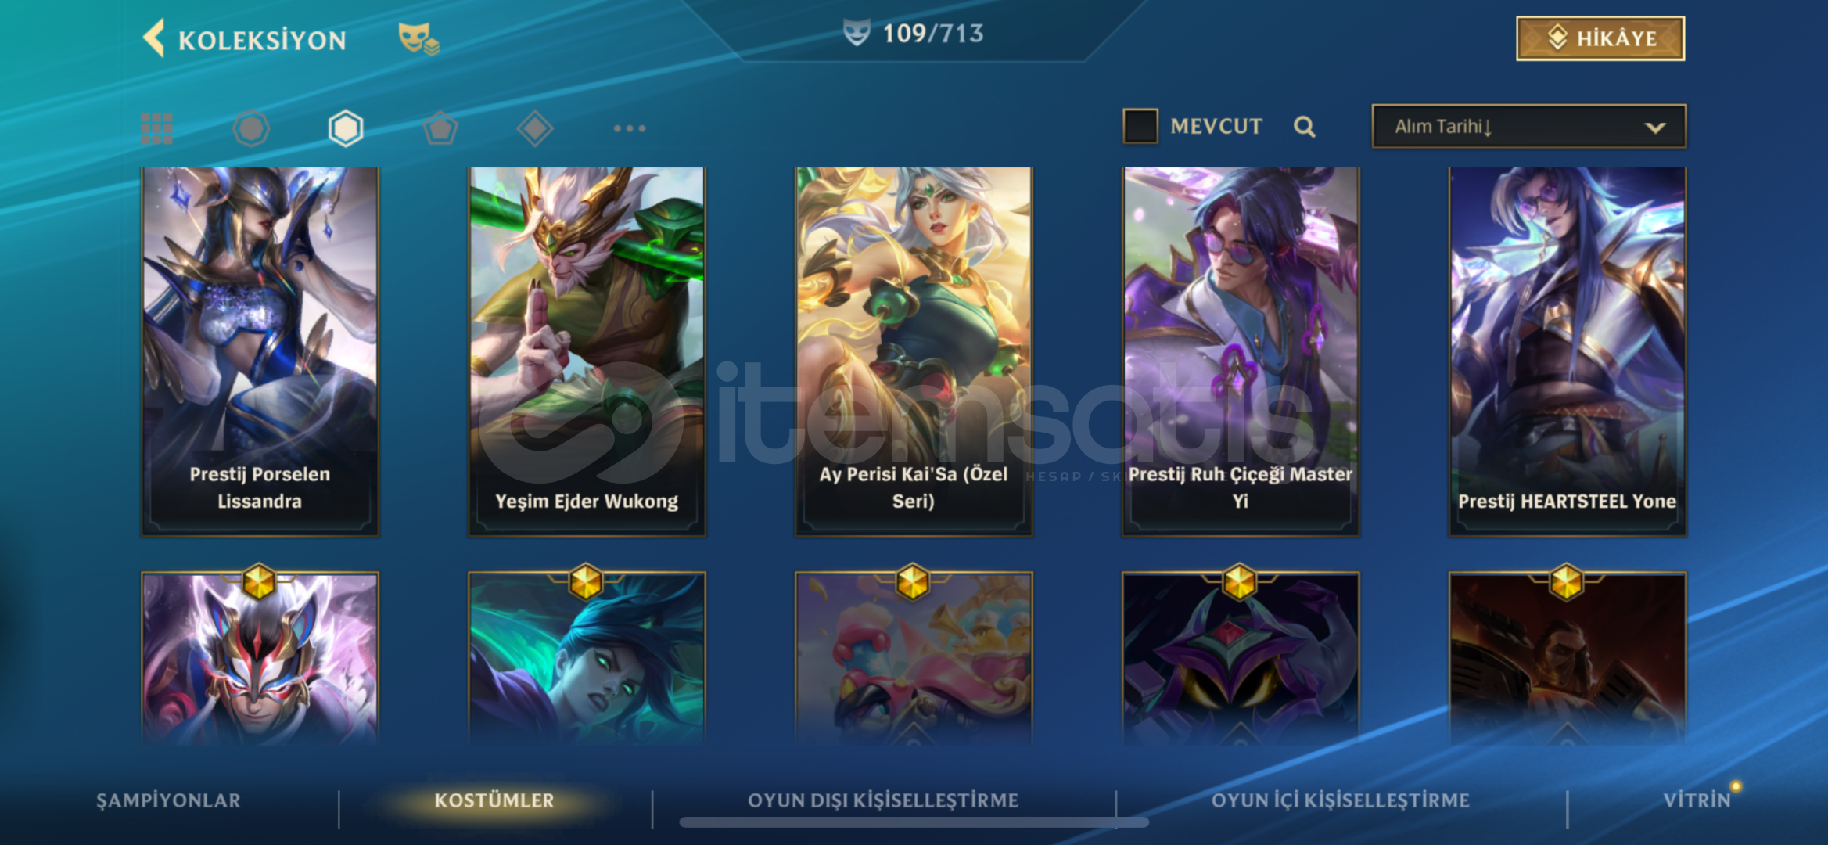Click the horizontal scrollbar above bottom tabs
The image size is (1828, 845).
coord(914,822)
